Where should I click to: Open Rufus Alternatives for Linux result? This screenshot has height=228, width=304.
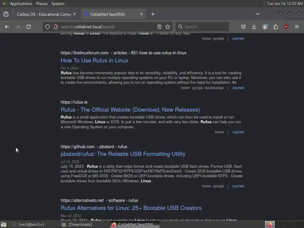[x=131, y=208]
